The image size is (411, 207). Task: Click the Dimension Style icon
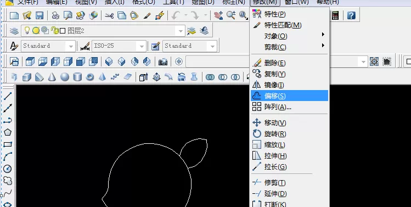click(85, 47)
